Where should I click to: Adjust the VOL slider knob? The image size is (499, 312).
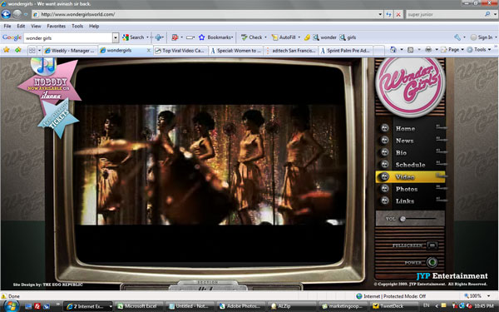(403, 219)
